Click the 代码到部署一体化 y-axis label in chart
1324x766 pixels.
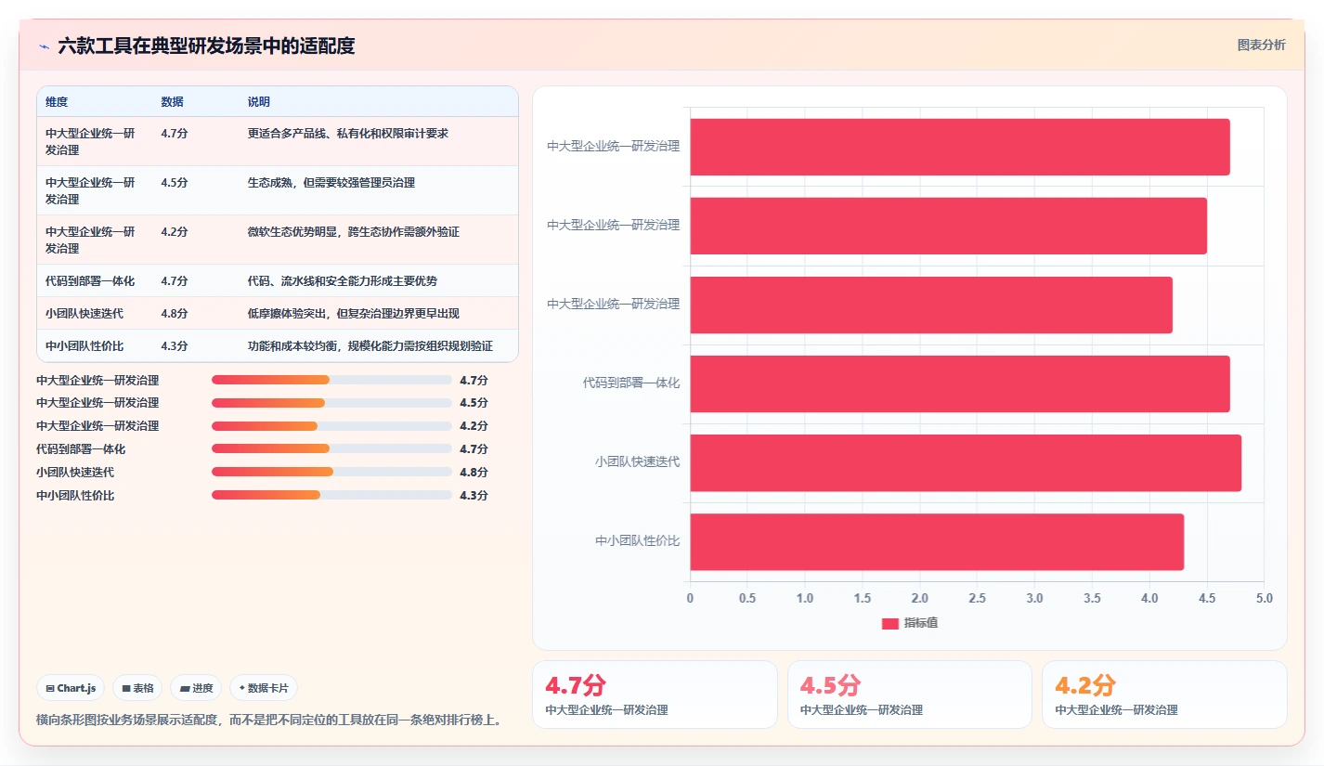[631, 383]
